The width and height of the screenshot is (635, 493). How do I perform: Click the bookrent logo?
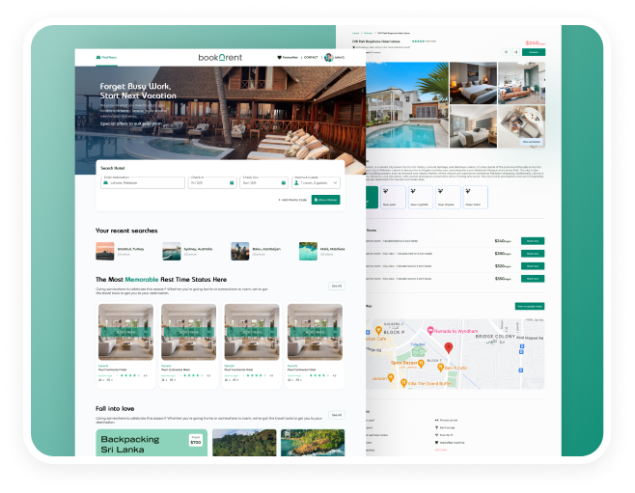pyautogui.click(x=218, y=58)
